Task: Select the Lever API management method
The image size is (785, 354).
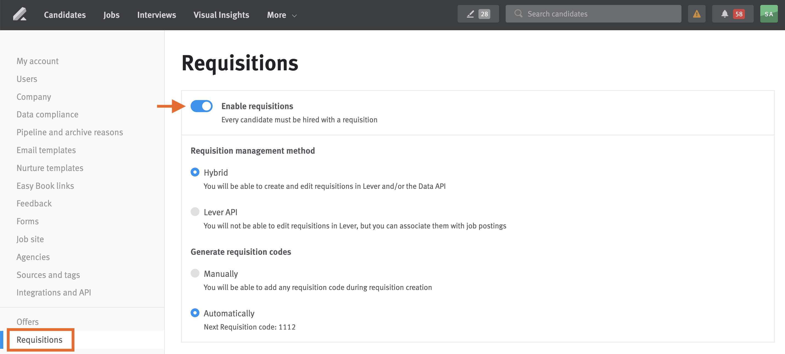Action: click(195, 212)
